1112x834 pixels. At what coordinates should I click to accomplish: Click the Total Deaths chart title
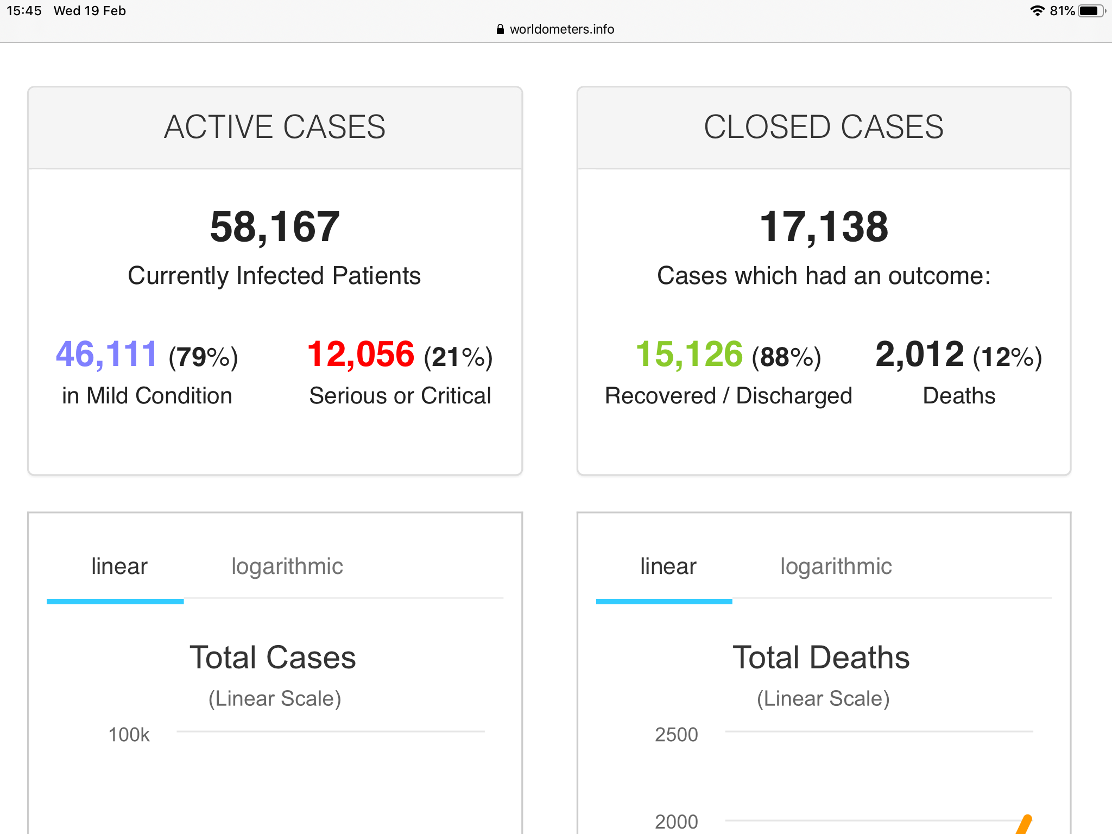(821, 658)
